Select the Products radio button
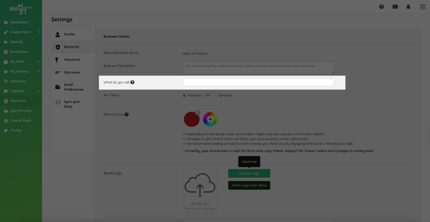Image resolution: width=430 pixels, height=222 pixels. click(x=184, y=96)
